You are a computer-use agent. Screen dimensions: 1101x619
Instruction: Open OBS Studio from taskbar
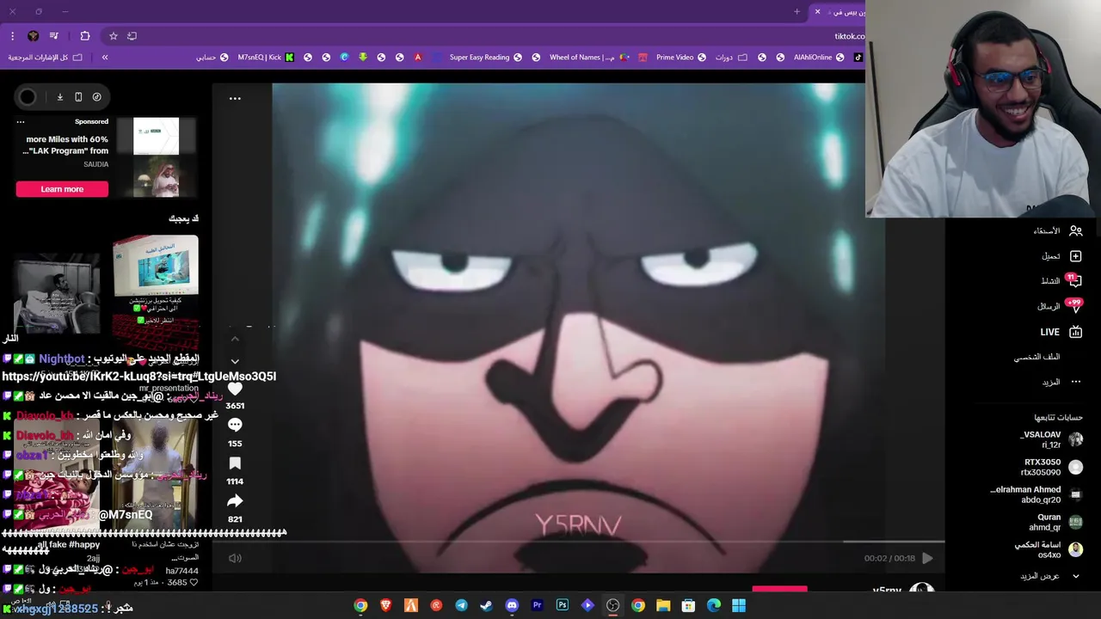[x=612, y=606]
